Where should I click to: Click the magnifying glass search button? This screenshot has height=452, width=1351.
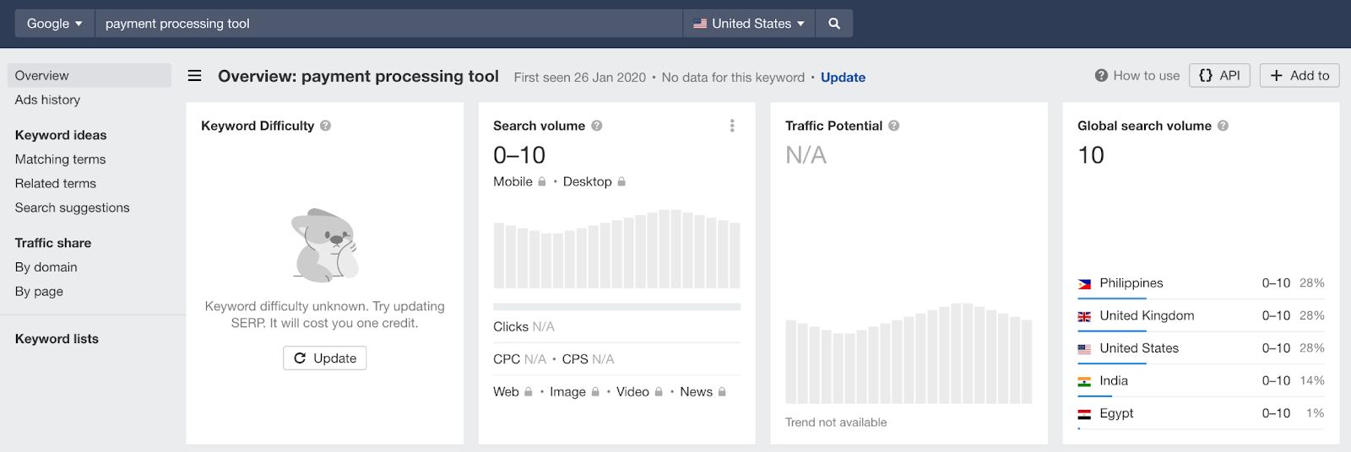coord(833,24)
